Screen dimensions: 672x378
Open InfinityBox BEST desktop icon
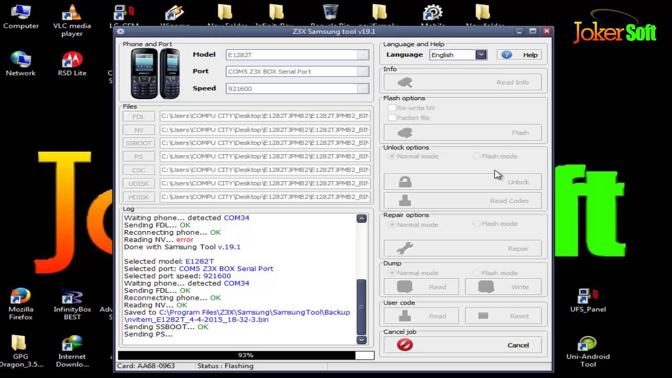coord(72,303)
